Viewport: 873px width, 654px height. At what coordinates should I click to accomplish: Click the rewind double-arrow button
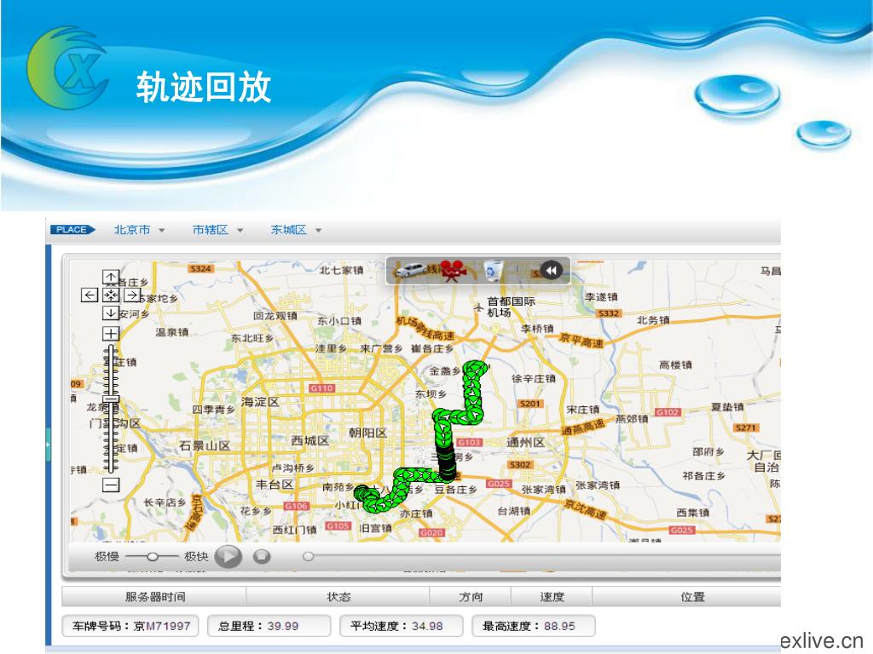[x=552, y=271]
